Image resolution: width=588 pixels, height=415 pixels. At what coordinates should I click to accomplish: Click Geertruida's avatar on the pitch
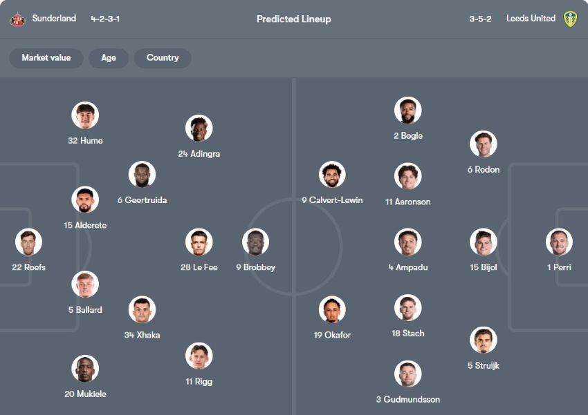click(142, 175)
